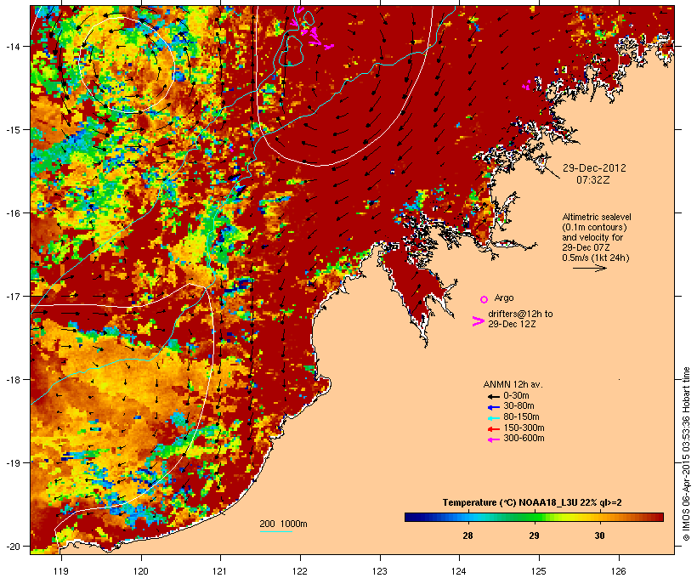The image size is (697, 578).
Task: Click the magenta Argo circle legend marker
Action: coord(484,299)
